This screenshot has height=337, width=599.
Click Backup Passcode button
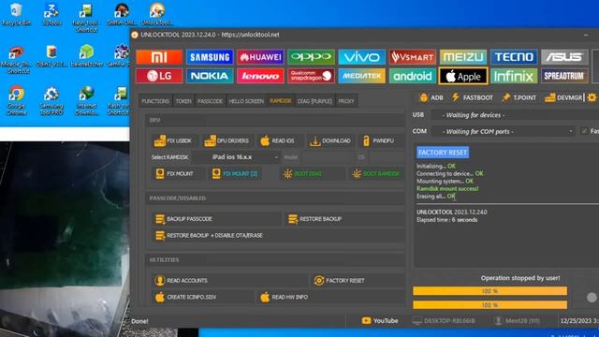click(216, 219)
